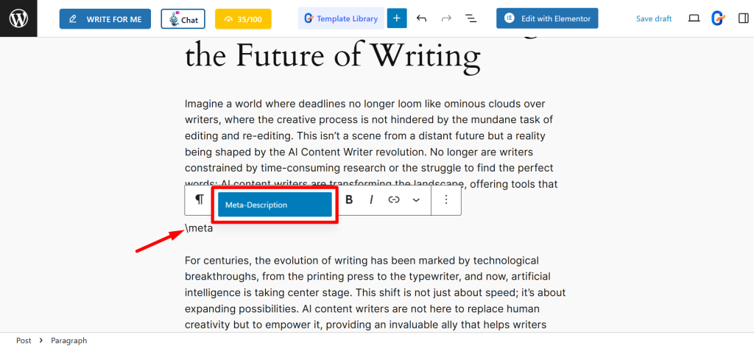Open the Template Library
Viewport: 754px width, 346px height.
[341, 18]
